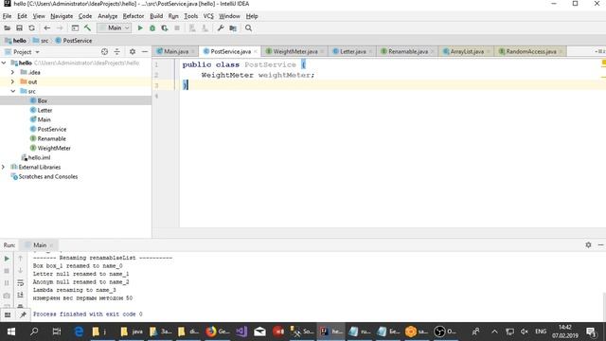Open the Refactor menu
Viewport: 606px width, 341px height.
[x=134, y=16]
